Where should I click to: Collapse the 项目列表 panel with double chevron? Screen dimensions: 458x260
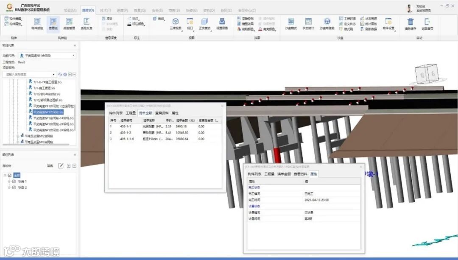tap(75, 45)
